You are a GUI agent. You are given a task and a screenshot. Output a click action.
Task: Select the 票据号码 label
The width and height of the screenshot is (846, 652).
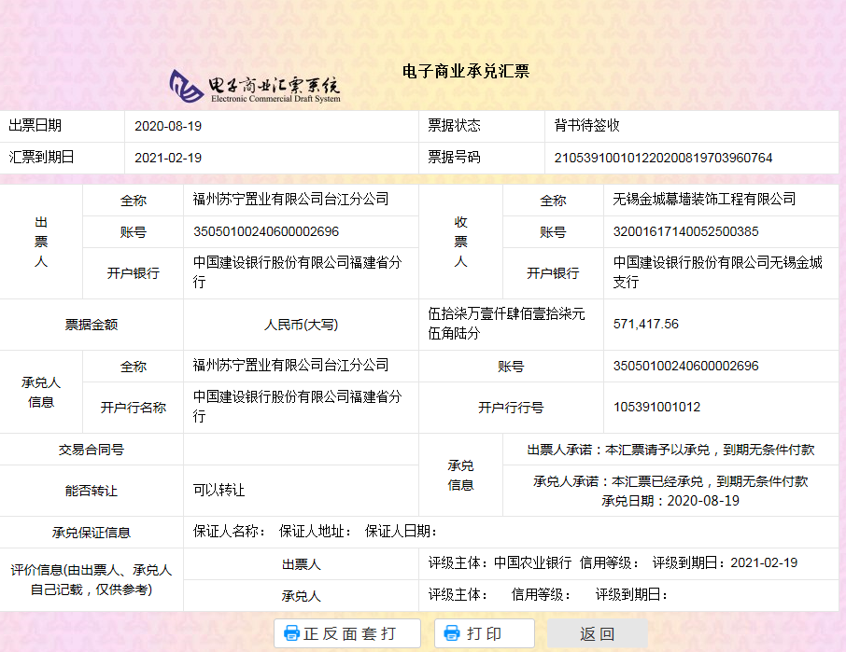pyautogui.click(x=454, y=158)
